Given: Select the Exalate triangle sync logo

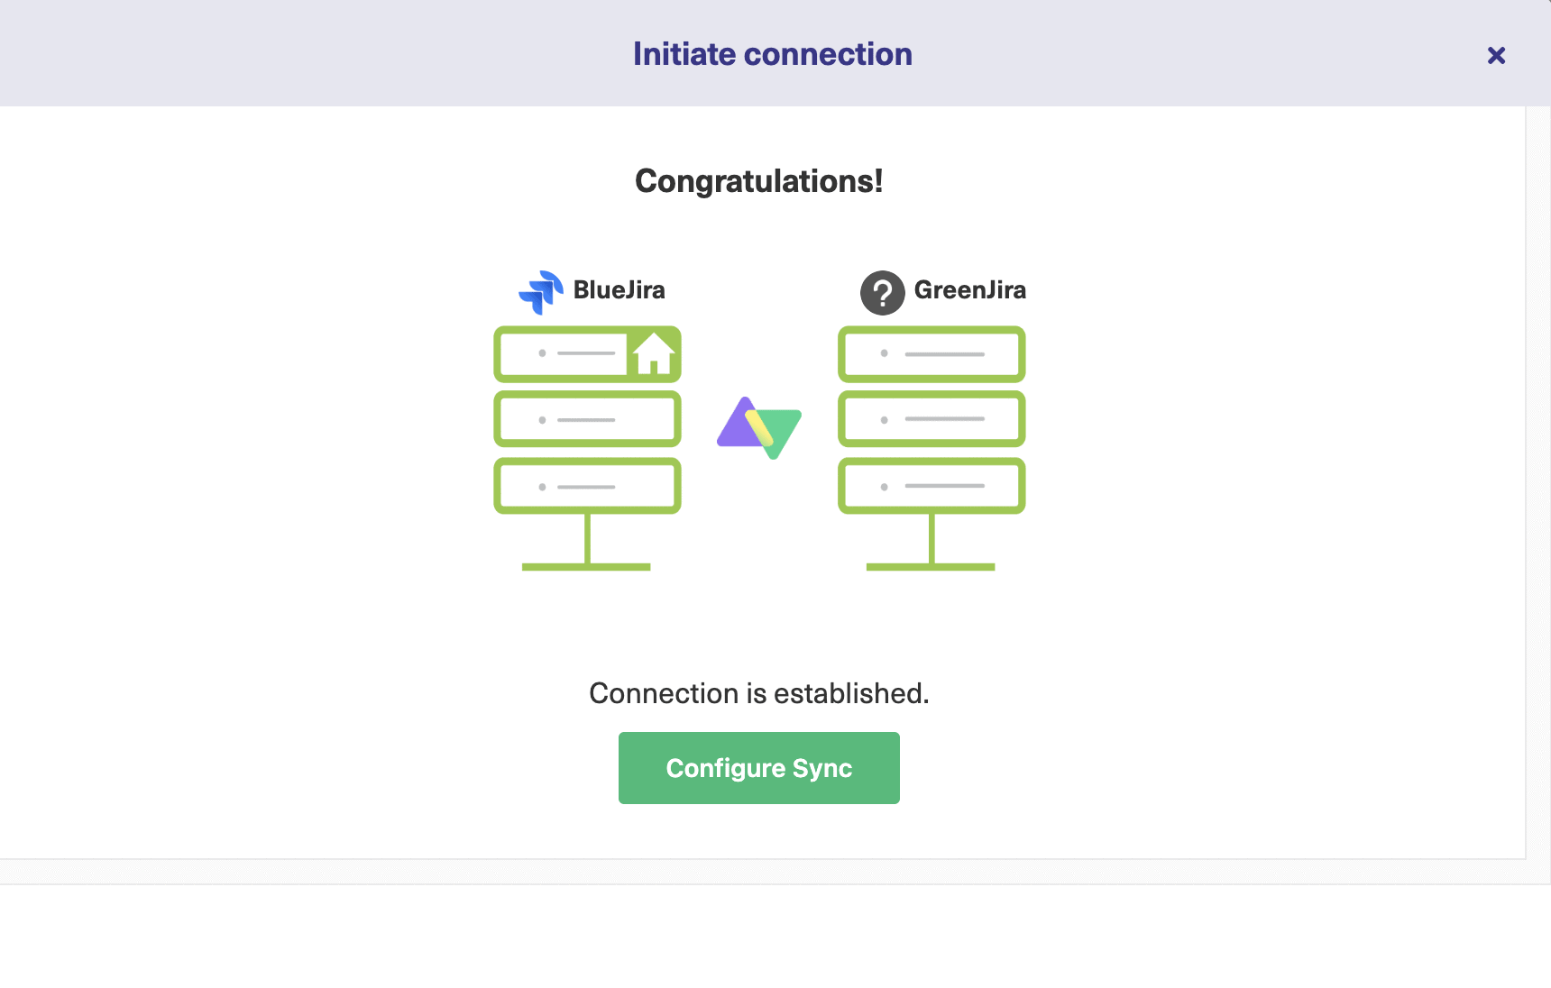Looking at the screenshot, I should (x=758, y=426).
